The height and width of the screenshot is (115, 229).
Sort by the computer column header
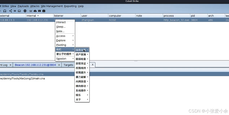pyautogui.click(x=122, y=16)
